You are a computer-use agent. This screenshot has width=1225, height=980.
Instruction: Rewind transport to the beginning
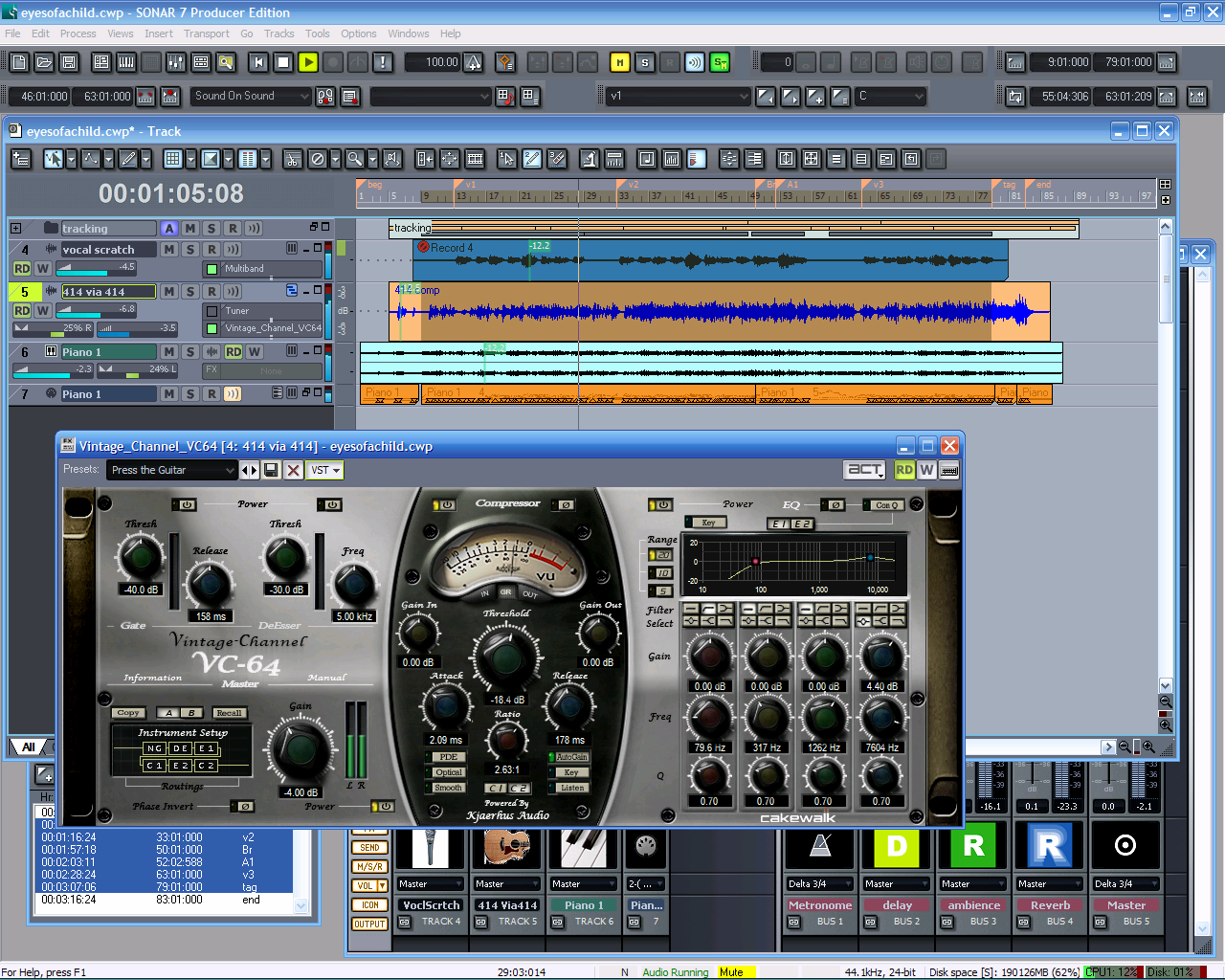(258, 62)
